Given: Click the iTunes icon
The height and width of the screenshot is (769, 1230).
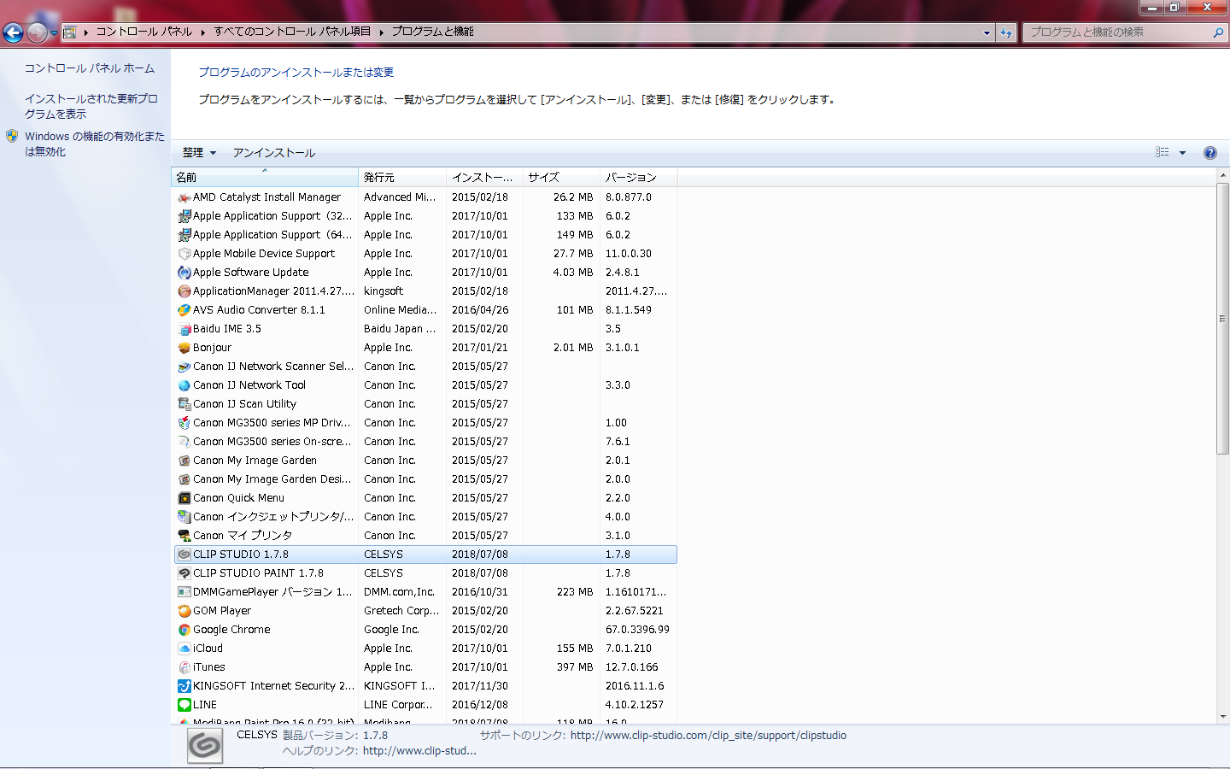Looking at the screenshot, I should [x=184, y=667].
